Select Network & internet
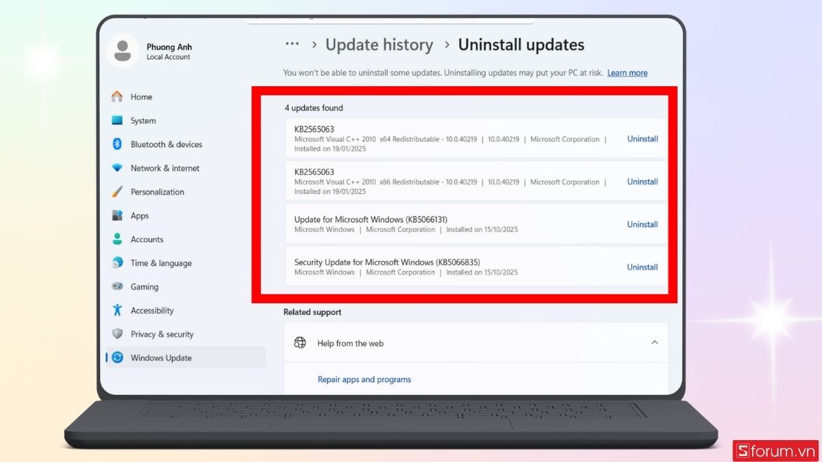Viewport: 822px width, 462px height. point(165,168)
